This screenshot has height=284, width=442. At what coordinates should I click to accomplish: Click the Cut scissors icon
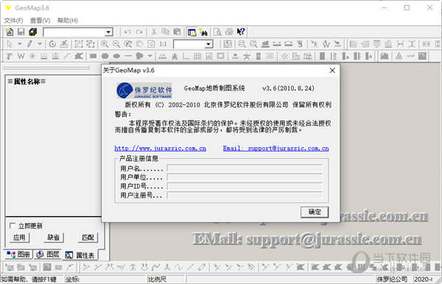pyautogui.click(x=154, y=32)
